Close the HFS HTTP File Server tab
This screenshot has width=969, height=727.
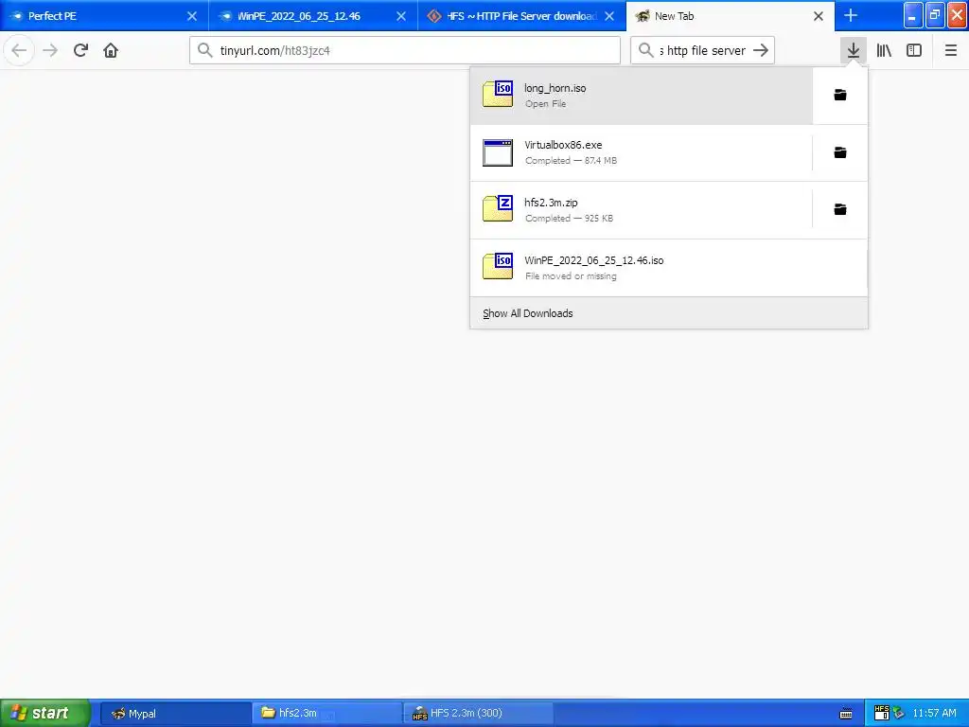(609, 16)
